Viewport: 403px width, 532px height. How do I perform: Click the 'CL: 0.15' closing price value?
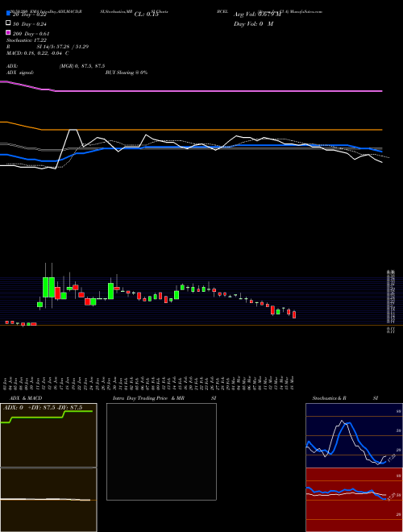click(146, 15)
